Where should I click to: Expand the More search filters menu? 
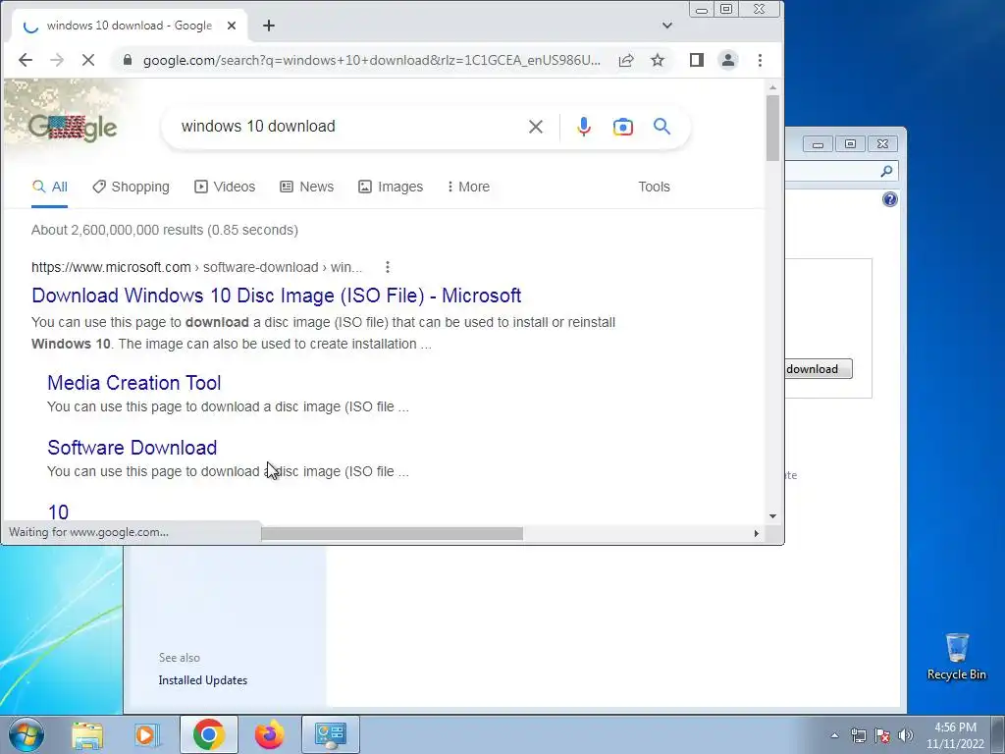click(468, 187)
